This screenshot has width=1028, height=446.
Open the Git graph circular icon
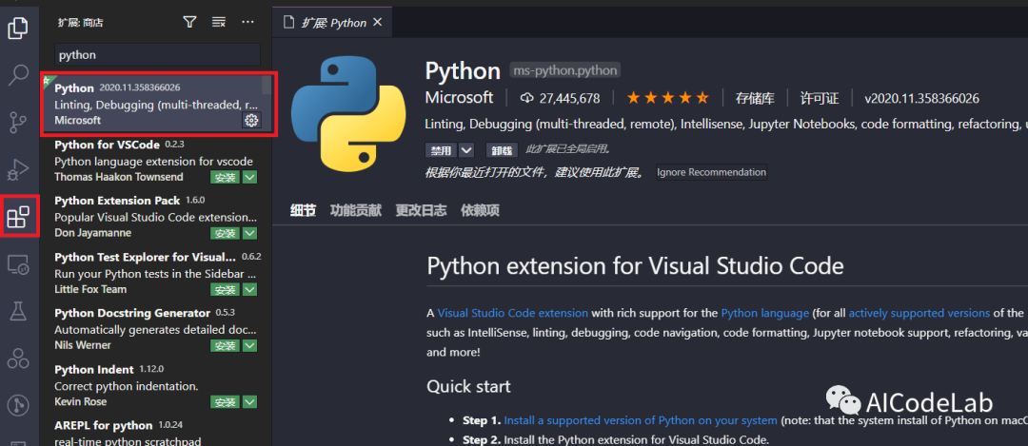[x=18, y=405]
